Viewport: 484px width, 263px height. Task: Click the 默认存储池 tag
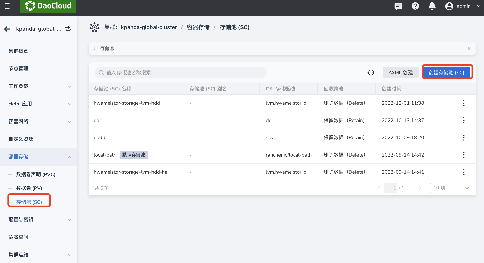click(x=134, y=155)
